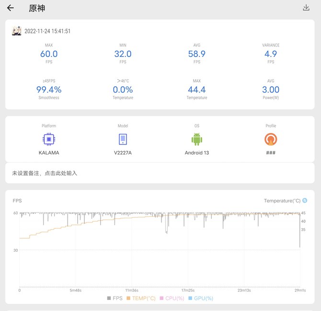321x311 pixels.
Task: Switch chart axis via Temperature toggle icon
Action: [x=305, y=200]
